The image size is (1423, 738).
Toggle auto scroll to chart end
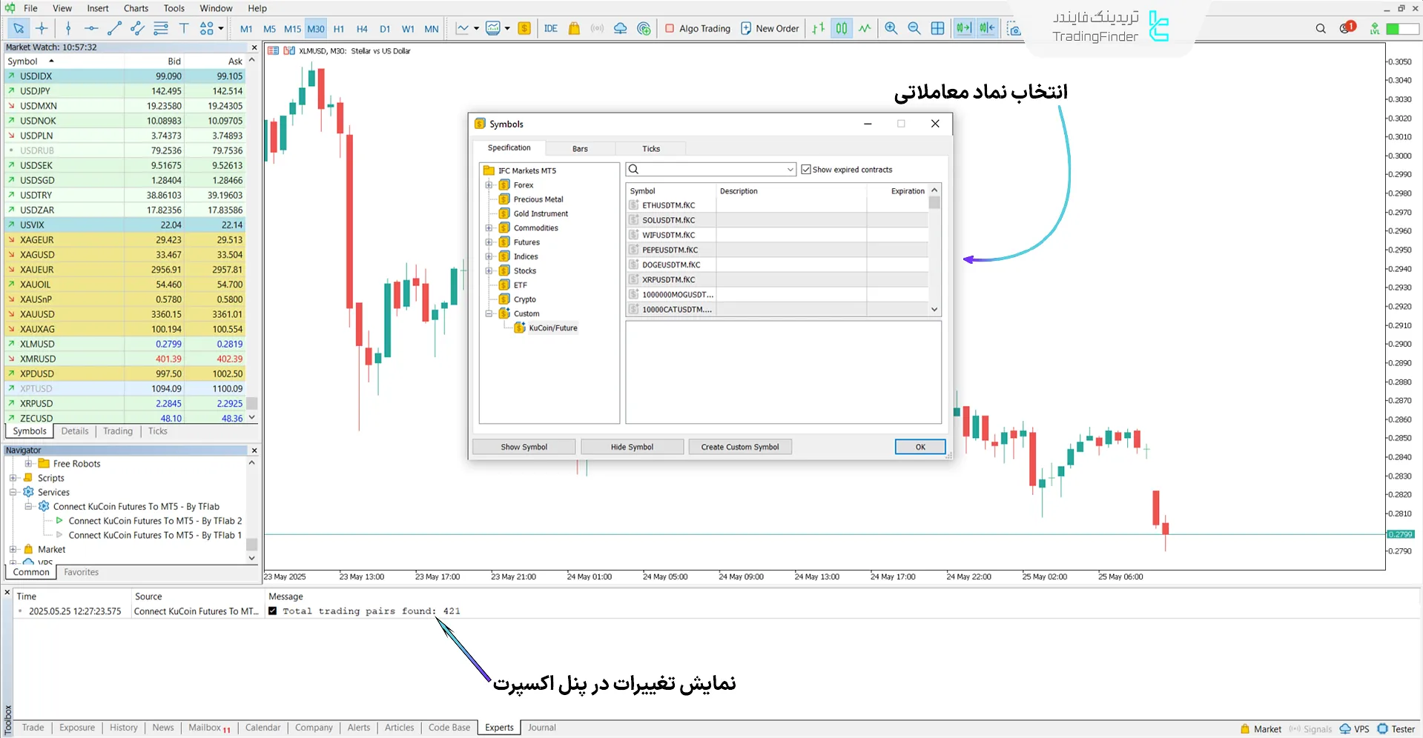click(x=963, y=28)
